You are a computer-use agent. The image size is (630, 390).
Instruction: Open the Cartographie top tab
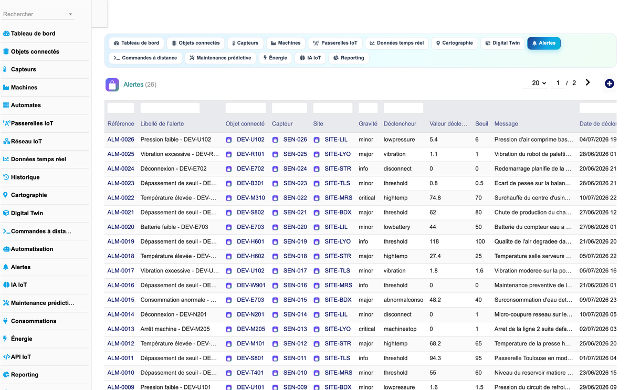point(454,43)
